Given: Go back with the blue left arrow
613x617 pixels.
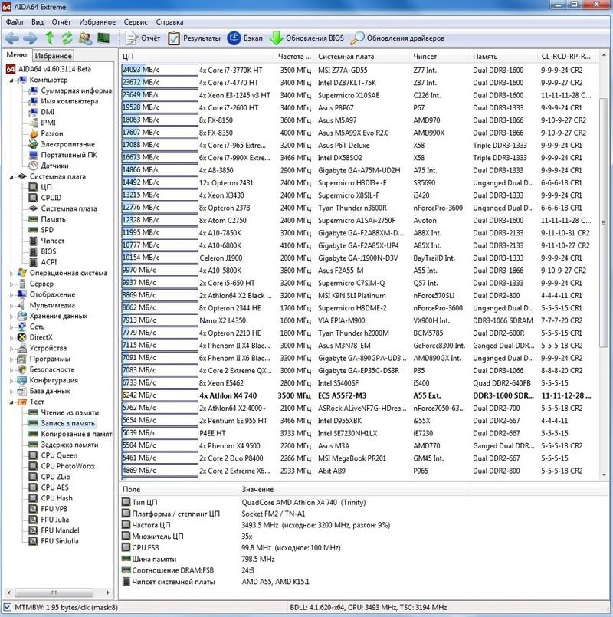Looking at the screenshot, I should 12,38.
